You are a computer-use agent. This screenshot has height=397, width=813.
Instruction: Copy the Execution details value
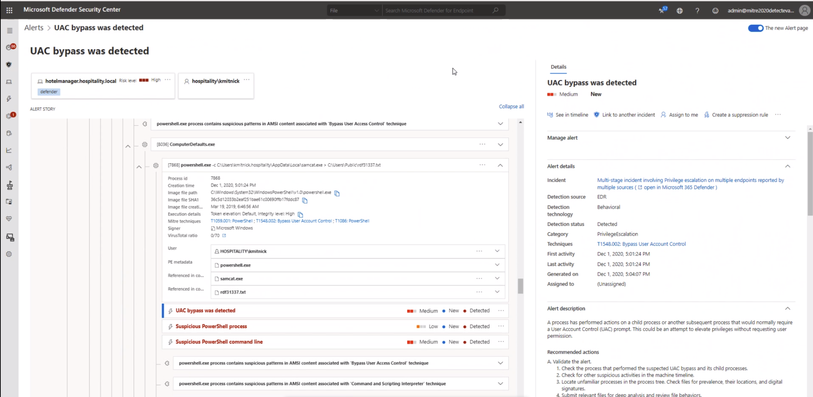pyautogui.click(x=300, y=214)
